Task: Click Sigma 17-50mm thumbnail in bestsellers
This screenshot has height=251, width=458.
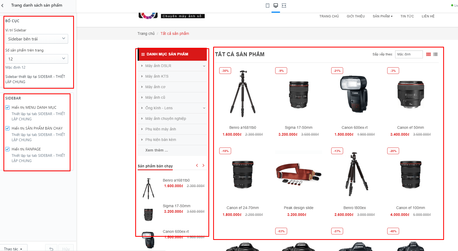Action: [148, 215]
